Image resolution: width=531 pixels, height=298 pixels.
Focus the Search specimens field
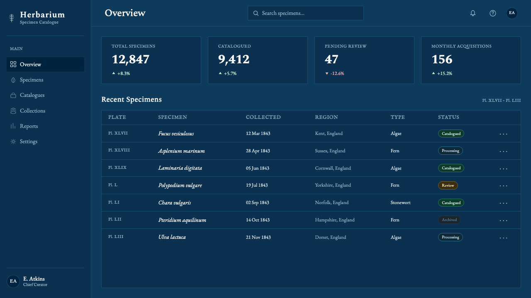(x=306, y=13)
